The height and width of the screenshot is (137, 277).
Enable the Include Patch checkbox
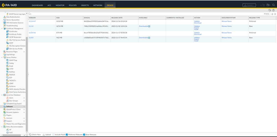53,134
